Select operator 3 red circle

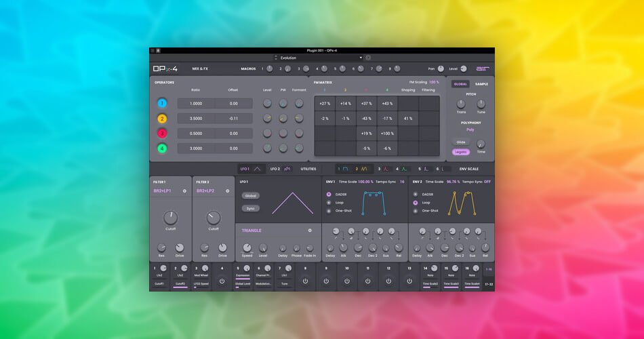162,134
